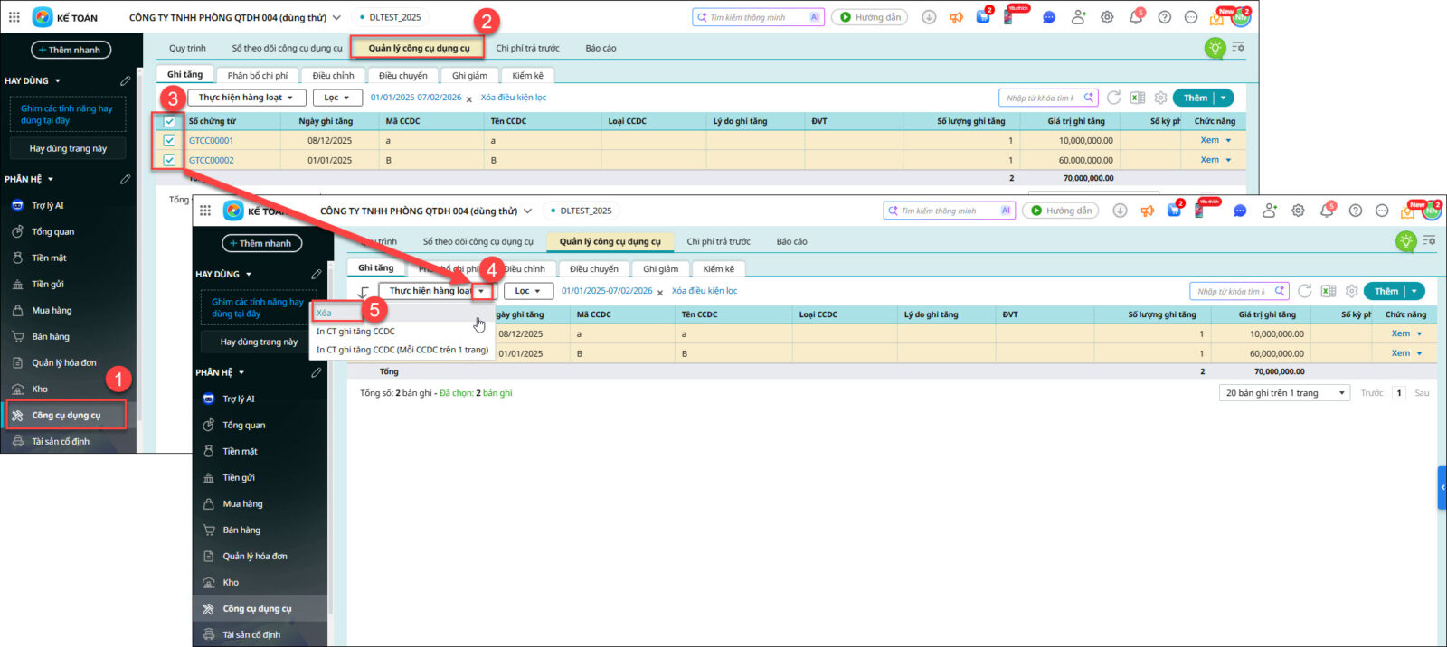The width and height of the screenshot is (1447, 647).
Task: Click the megaphone announcements icon in front window
Action: (1147, 211)
